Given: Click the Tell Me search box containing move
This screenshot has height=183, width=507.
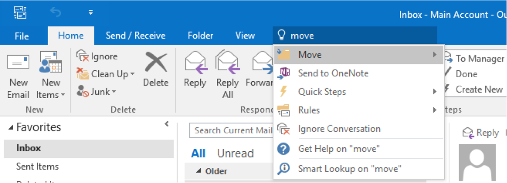Looking at the screenshot, I should 355,36.
